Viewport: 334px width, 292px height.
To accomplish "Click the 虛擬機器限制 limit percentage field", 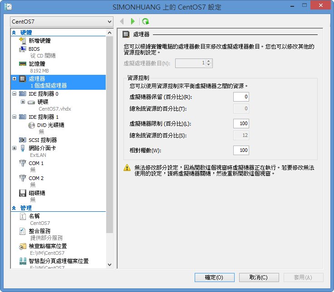I will [x=241, y=123].
